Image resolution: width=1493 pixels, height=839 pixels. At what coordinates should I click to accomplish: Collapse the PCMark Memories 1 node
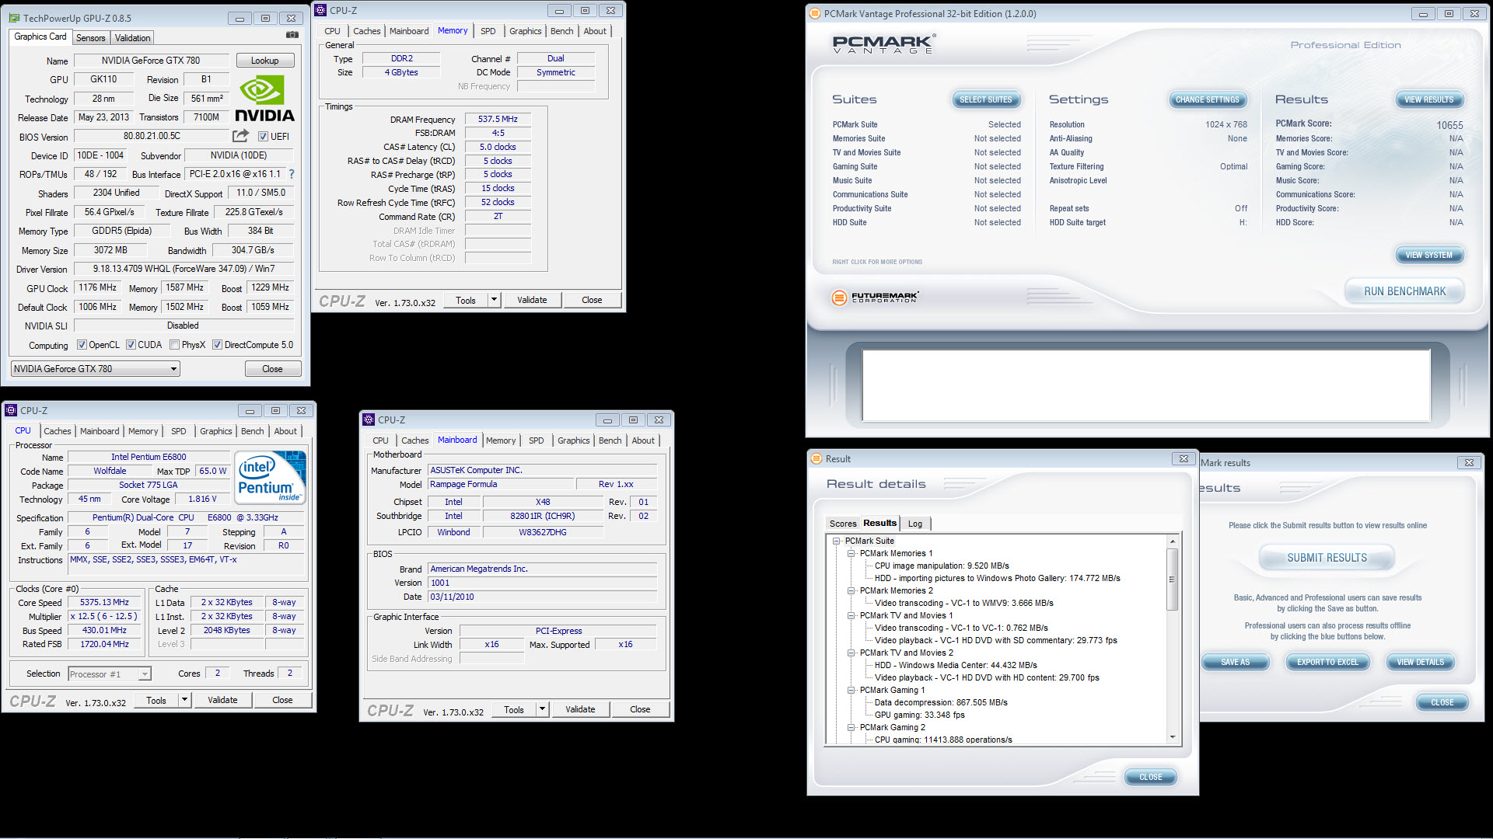[x=851, y=553]
